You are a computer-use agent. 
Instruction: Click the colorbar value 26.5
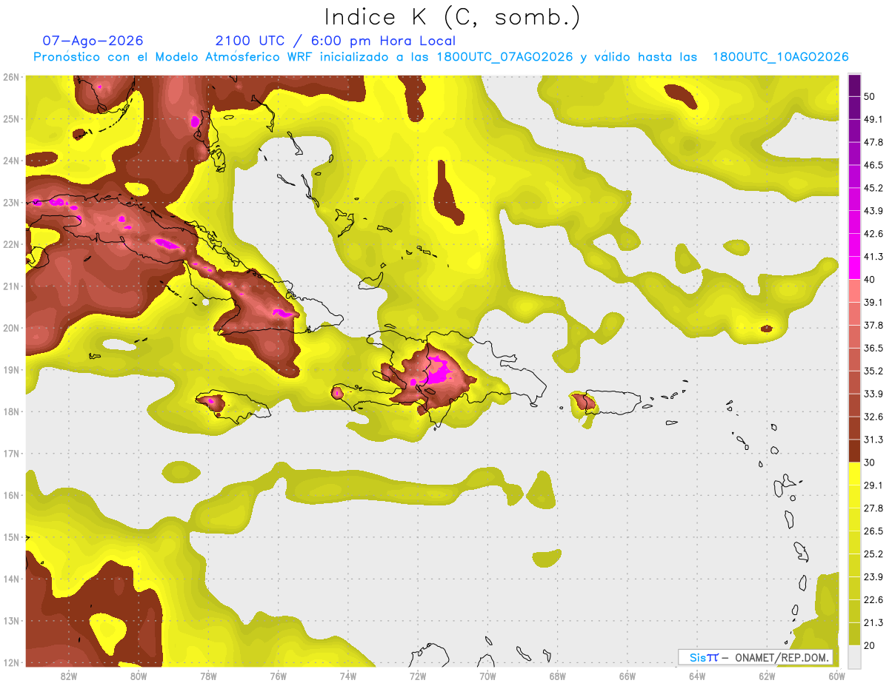coord(873,531)
